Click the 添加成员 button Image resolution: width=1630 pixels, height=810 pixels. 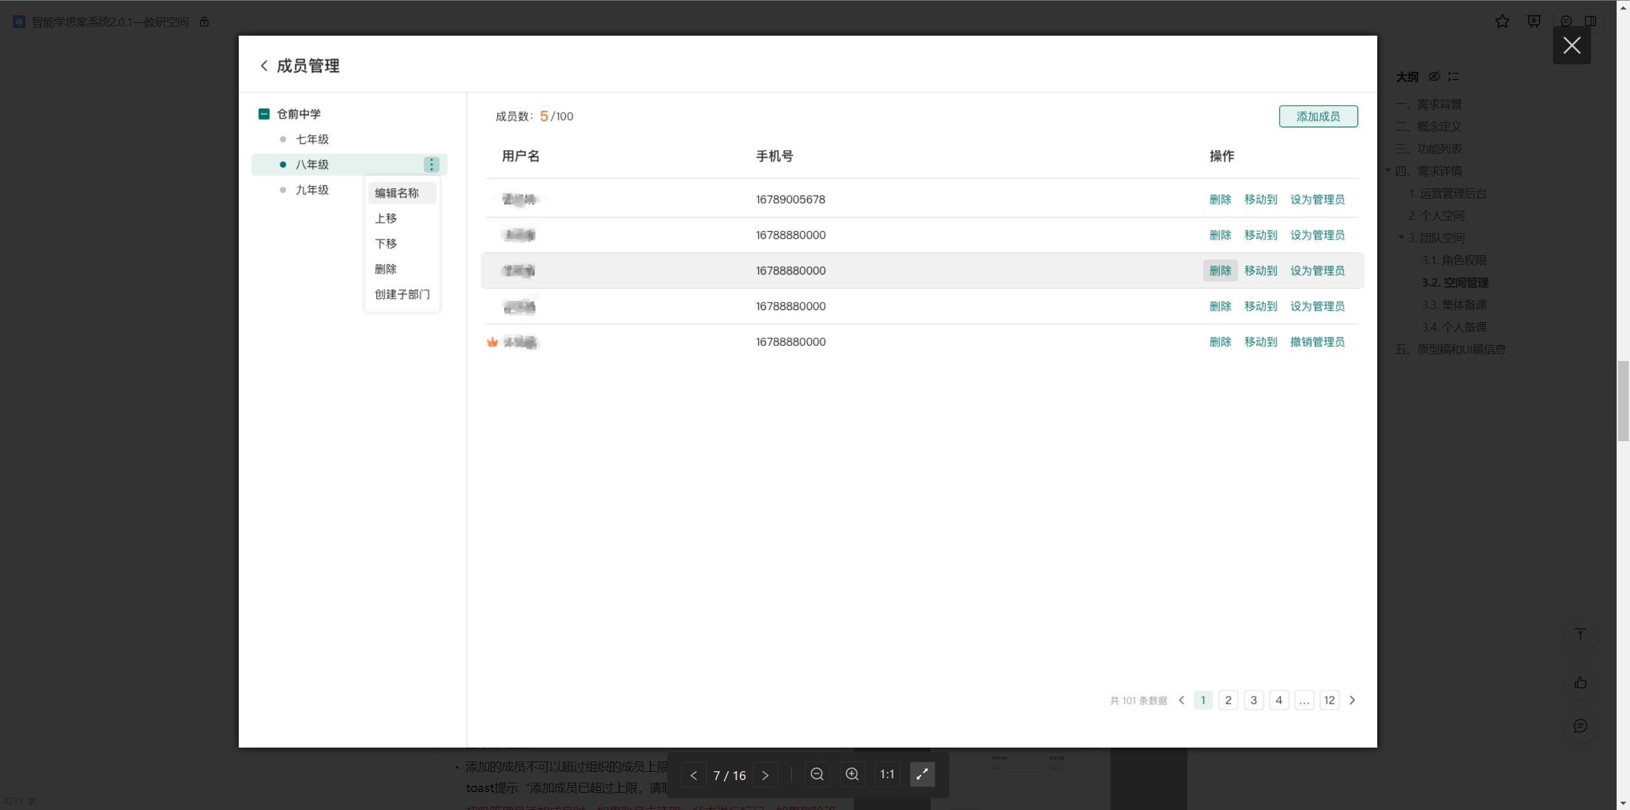coord(1318,117)
